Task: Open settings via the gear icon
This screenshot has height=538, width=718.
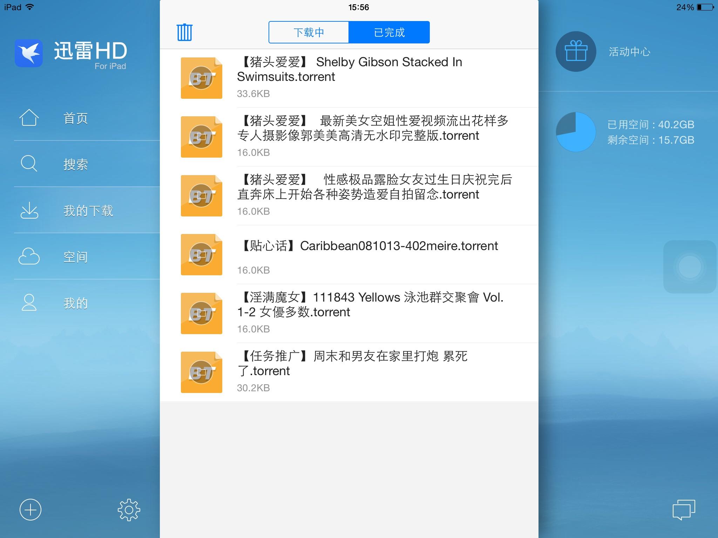Action: [129, 510]
